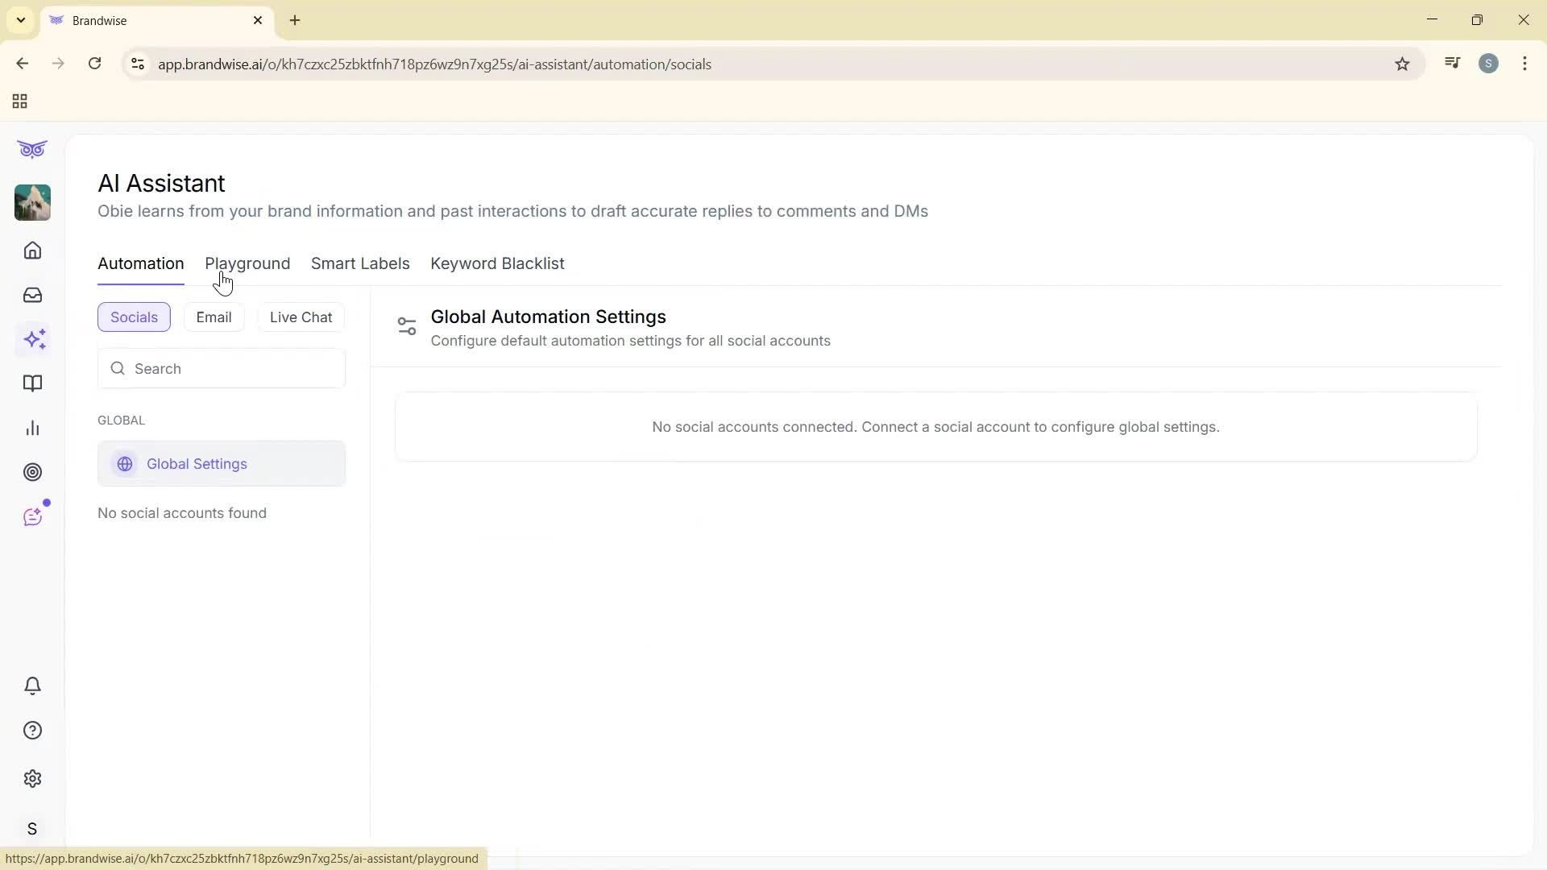
Task: Open sidebar Settings gear icon
Action: pyautogui.click(x=32, y=778)
